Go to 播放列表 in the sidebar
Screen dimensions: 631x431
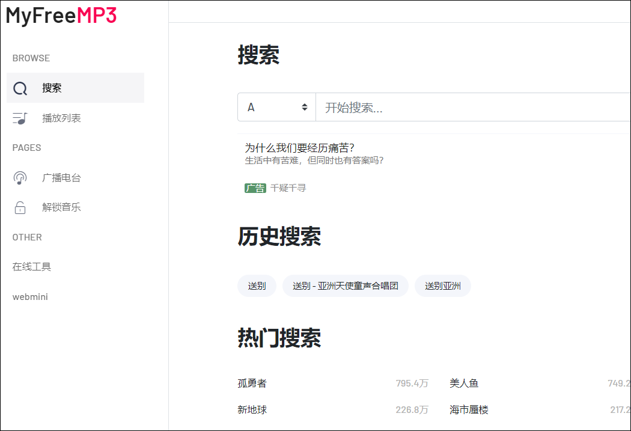point(61,118)
